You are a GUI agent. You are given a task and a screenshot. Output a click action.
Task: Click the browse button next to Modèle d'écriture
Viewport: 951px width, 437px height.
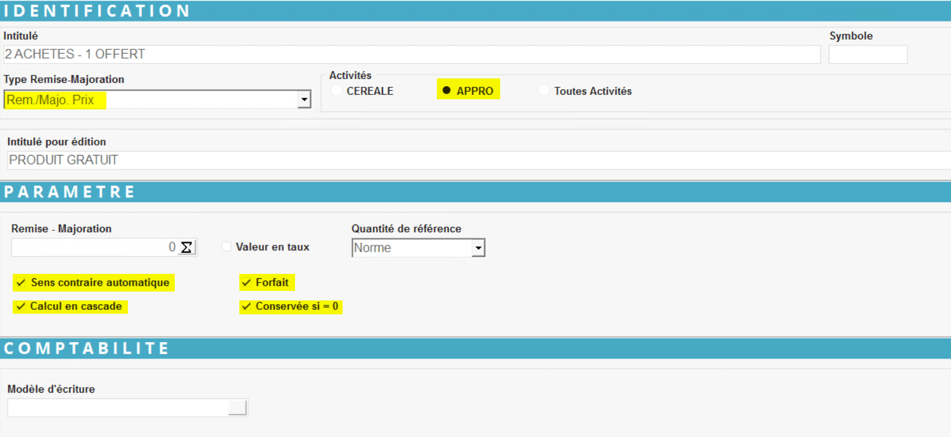pyautogui.click(x=237, y=408)
